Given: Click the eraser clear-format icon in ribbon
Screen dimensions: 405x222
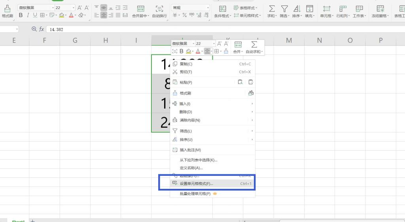Looking at the screenshot, I should click(x=81, y=15).
